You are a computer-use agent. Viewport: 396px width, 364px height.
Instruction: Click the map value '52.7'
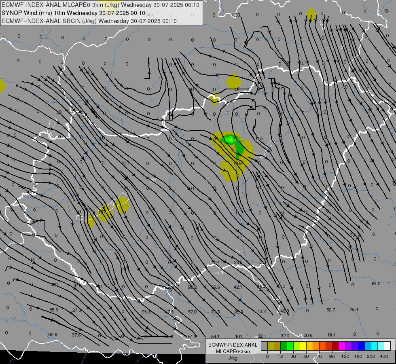(x=331, y=310)
